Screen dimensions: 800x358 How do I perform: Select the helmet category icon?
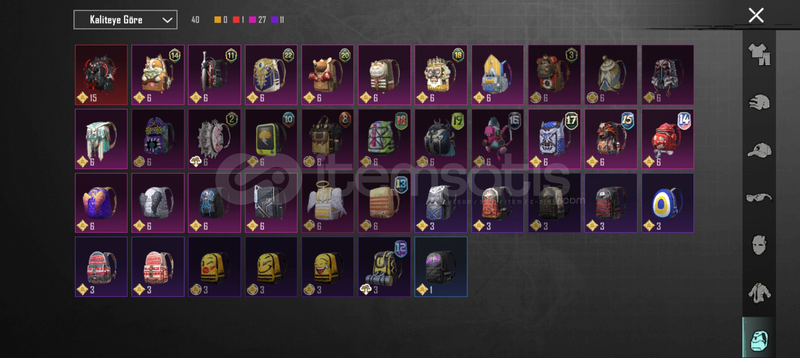click(x=759, y=102)
